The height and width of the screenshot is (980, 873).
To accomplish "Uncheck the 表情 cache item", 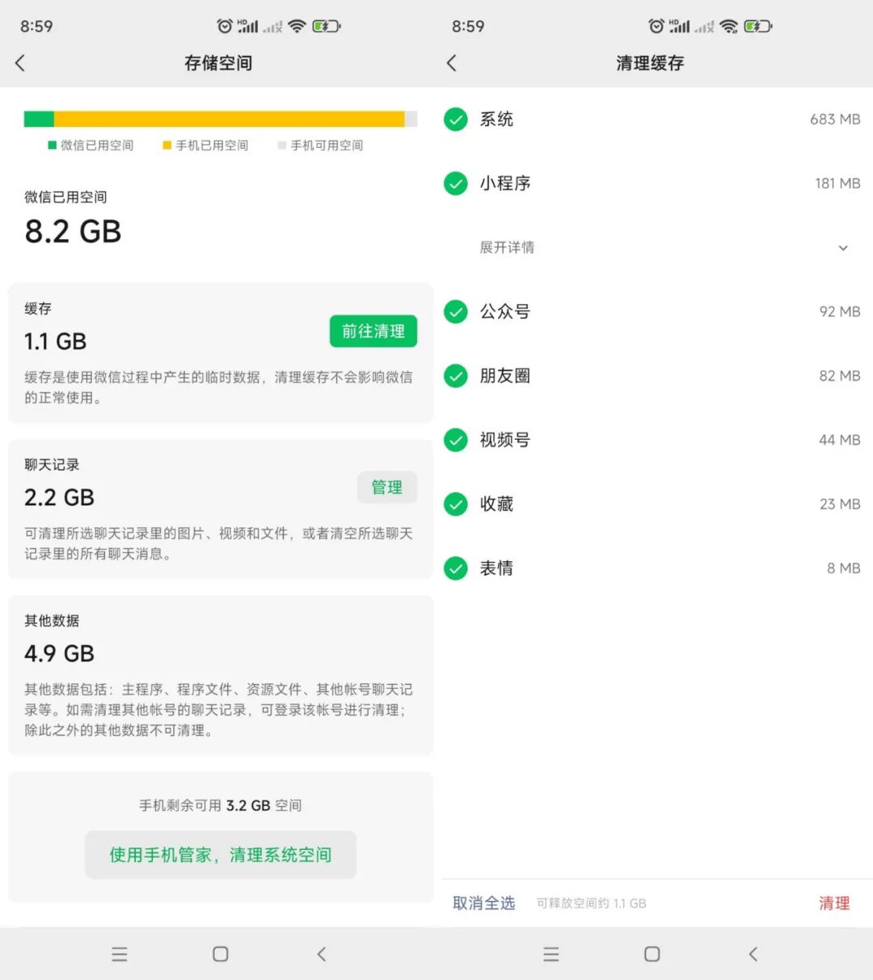I will pos(456,568).
